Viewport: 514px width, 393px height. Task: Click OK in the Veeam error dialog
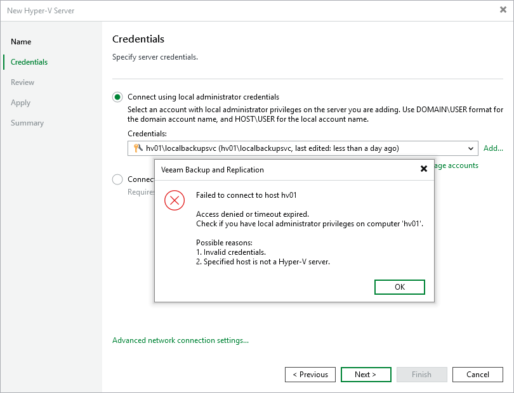[399, 287]
